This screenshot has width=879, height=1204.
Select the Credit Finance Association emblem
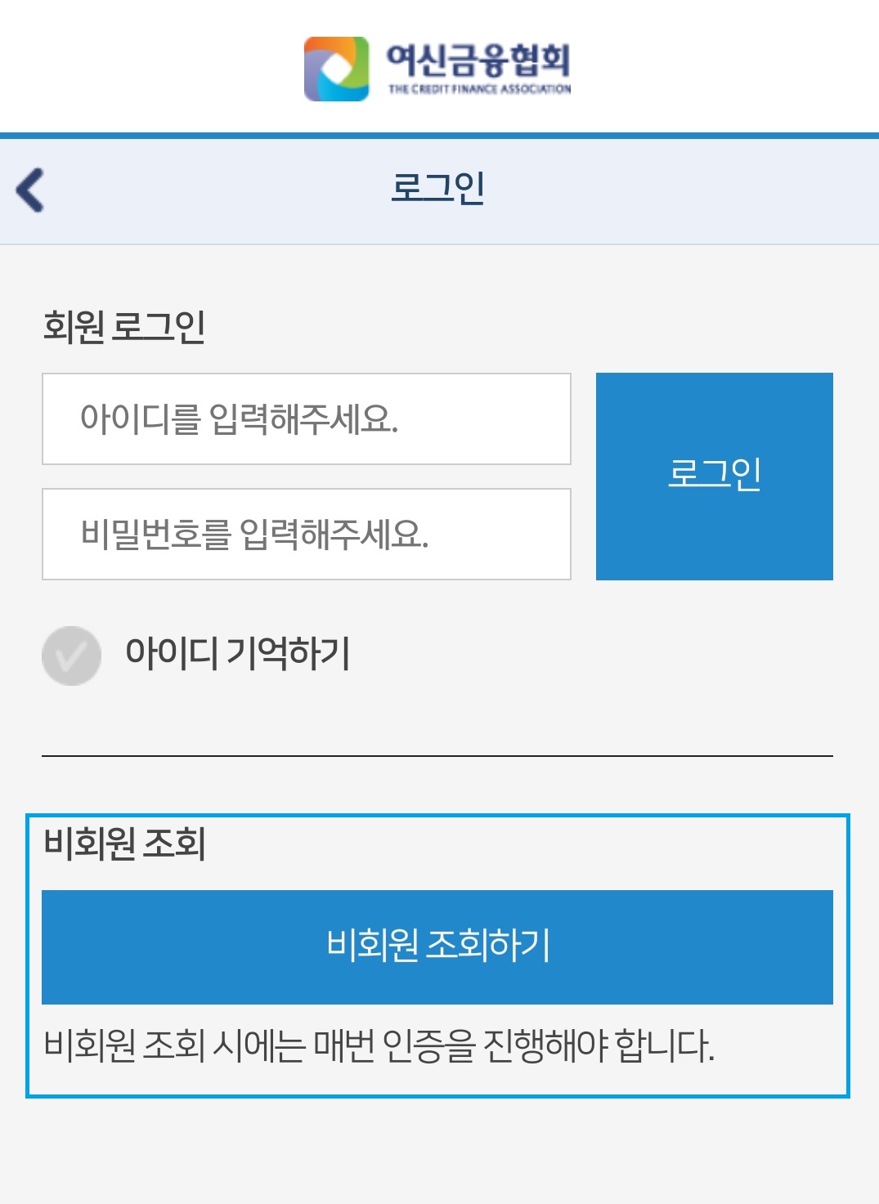[x=334, y=69]
